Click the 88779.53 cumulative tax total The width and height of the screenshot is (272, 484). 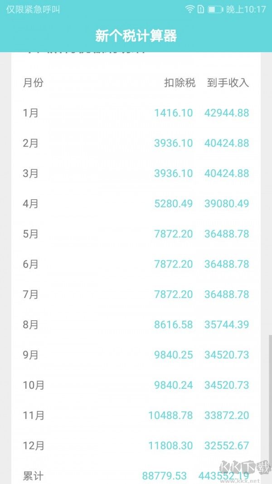click(x=165, y=476)
